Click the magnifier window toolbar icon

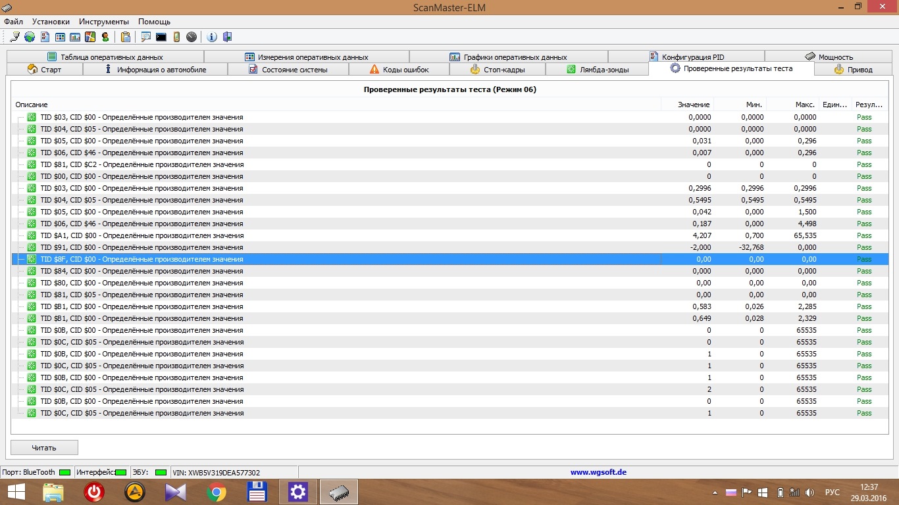pos(145,37)
